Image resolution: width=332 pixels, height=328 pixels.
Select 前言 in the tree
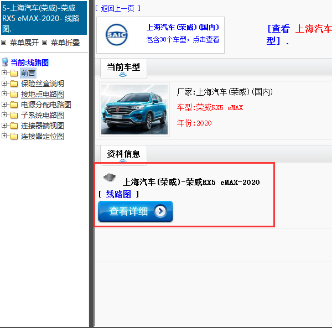(x=28, y=73)
